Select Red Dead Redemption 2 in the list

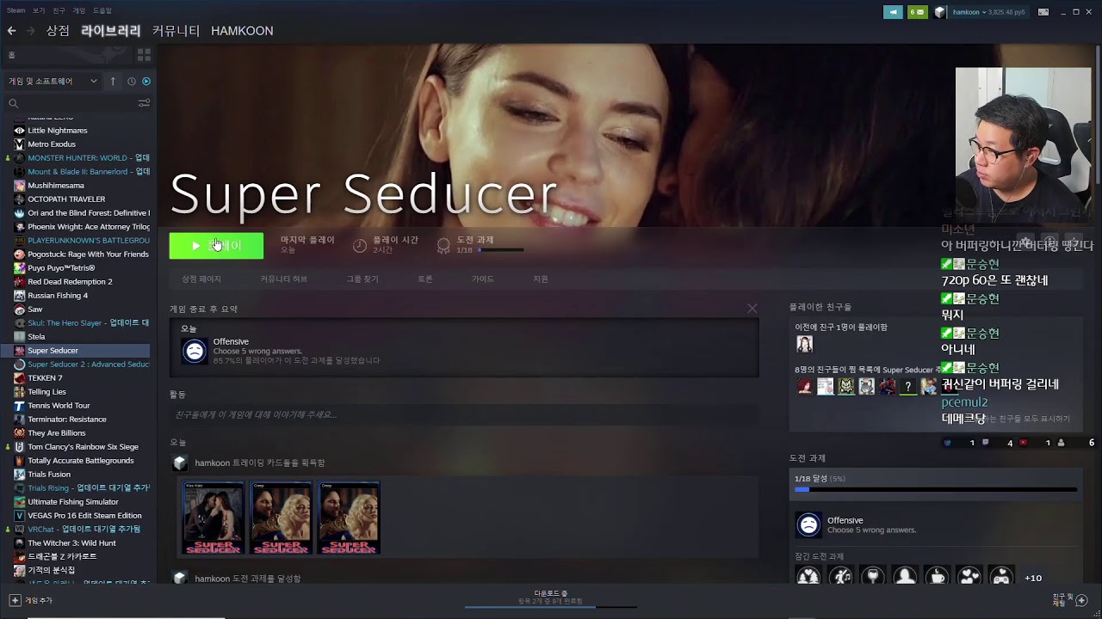tap(70, 282)
